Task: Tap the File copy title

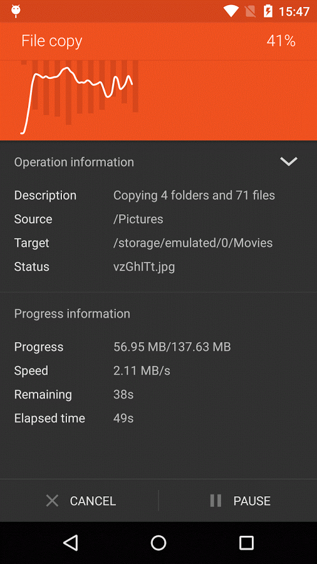Action: point(52,41)
